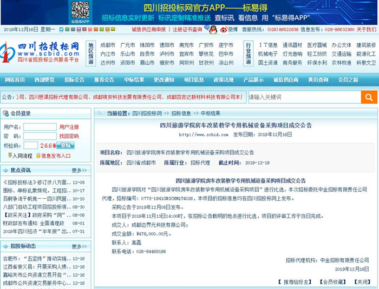The width and height of the screenshot is (379, 289).
Task: Open the 找回密码 link
Action: click(69, 136)
